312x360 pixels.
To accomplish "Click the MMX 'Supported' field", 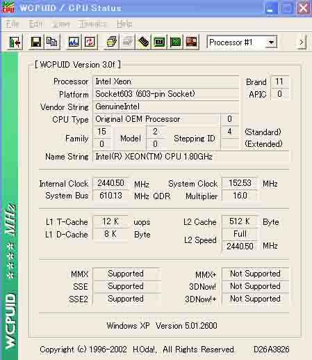I will pos(126,274).
